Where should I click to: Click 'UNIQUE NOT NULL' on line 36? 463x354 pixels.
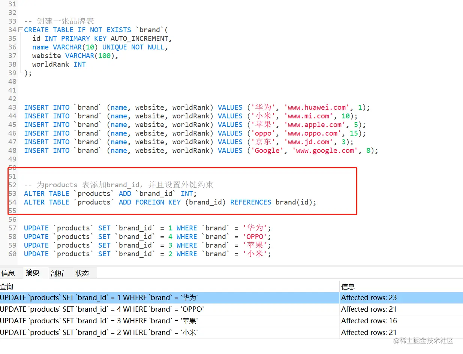click(x=133, y=47)
